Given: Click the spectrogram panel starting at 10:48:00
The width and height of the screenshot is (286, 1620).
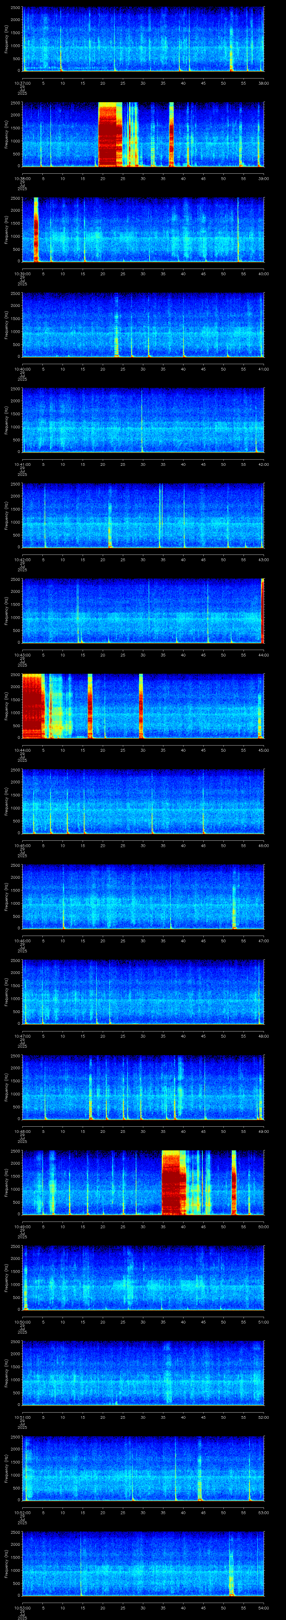Looking at the screenshot, I should click(143, 1087).
